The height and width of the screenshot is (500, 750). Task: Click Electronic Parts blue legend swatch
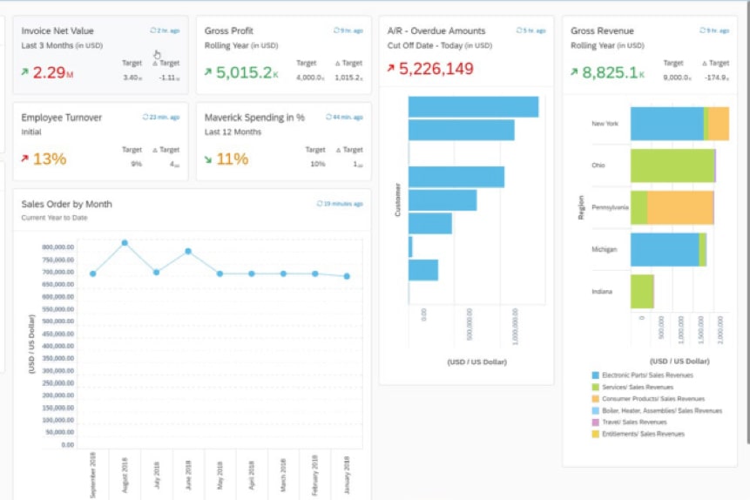click(596, 375)
